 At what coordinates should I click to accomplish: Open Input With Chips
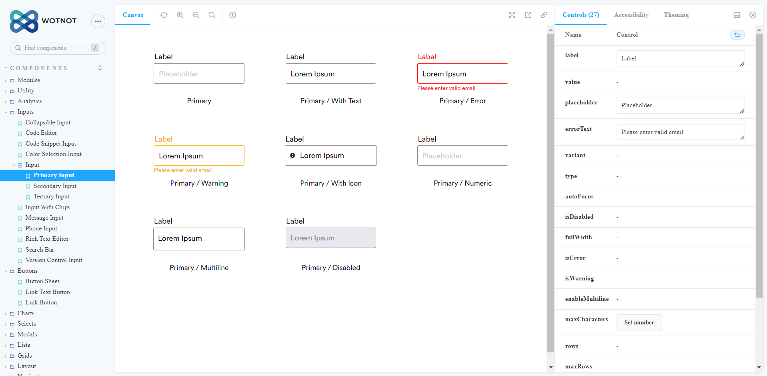48,207
